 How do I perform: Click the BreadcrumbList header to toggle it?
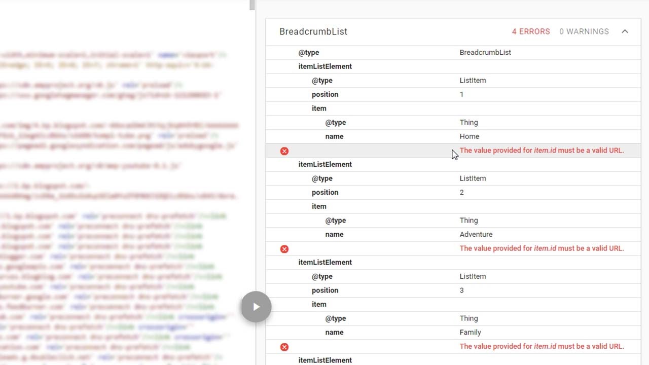click(313, 31)
